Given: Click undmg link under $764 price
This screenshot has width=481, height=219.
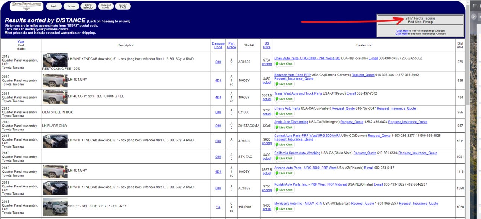Looking at the screenshot, I should pos(267,64).
